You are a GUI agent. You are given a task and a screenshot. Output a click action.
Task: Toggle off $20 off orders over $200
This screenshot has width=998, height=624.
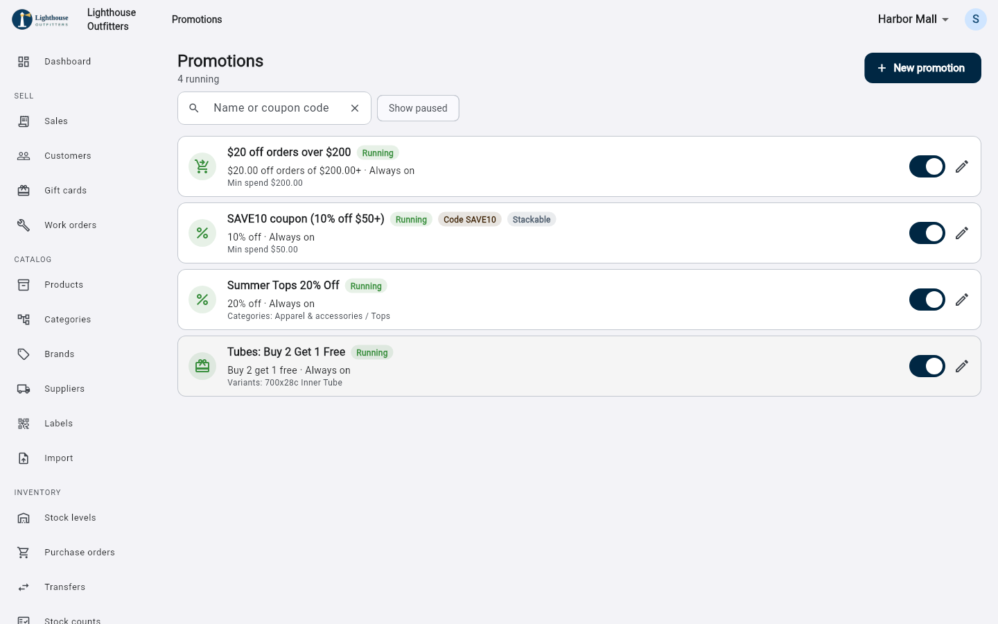[927, 166]
